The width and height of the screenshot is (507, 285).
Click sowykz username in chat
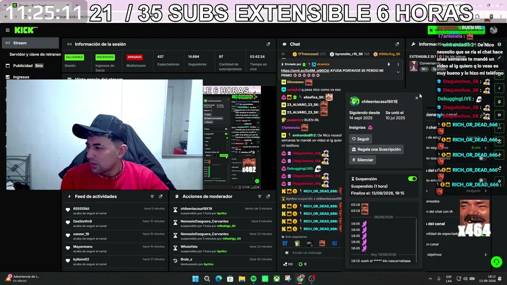click(294, 89)
